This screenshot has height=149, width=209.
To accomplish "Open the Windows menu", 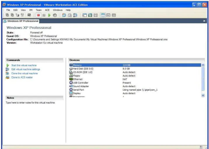I will click(58, 10).
